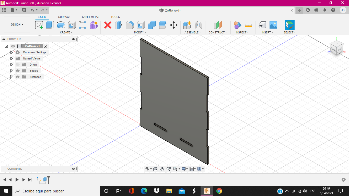Open the JS user account menu

click(343, 10)
